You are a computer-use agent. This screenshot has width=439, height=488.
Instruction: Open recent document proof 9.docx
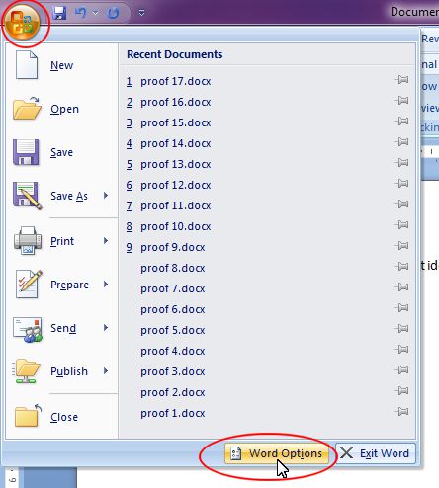(x=173, y=247)
